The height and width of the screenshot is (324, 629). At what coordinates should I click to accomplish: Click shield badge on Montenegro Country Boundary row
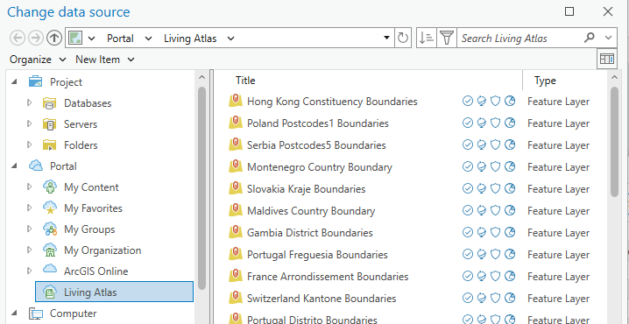496,166
